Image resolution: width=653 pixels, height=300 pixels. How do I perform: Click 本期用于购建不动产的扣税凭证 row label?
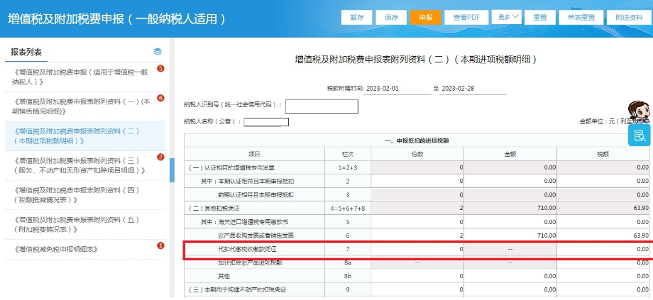pos(239,290)
